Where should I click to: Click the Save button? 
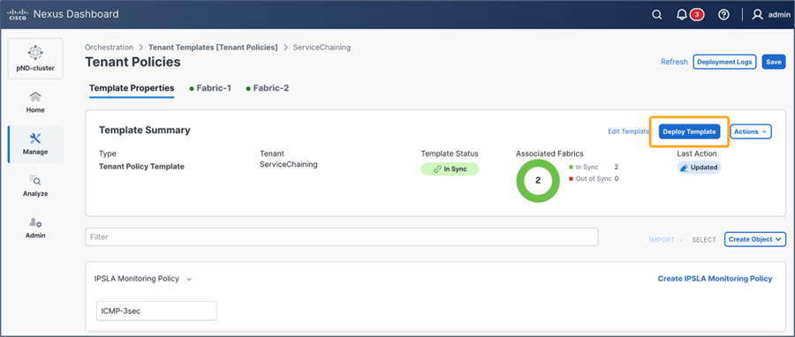coord(774,62)
